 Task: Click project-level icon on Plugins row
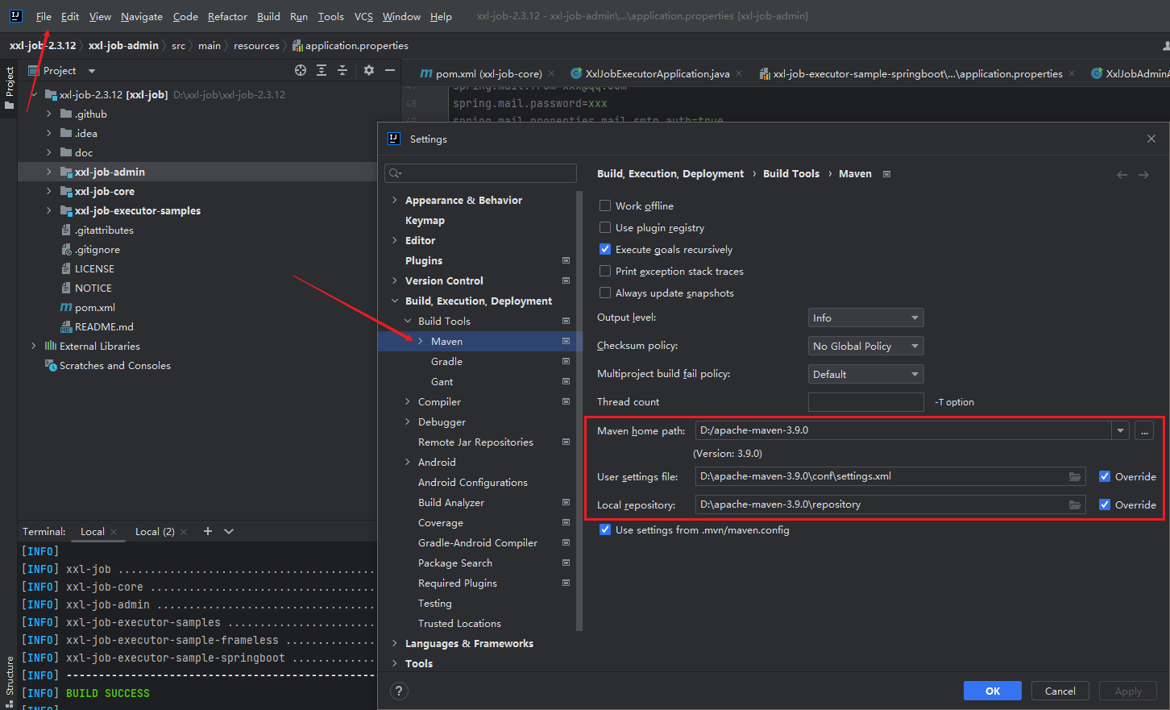566,260
